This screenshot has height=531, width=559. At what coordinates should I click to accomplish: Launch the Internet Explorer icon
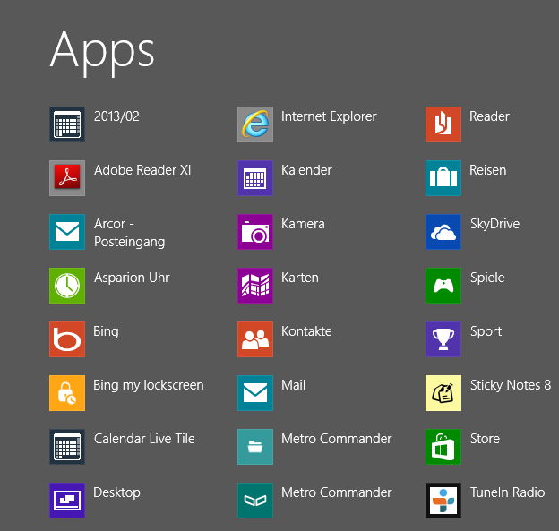pyautogui.click(x=255, y=124)
